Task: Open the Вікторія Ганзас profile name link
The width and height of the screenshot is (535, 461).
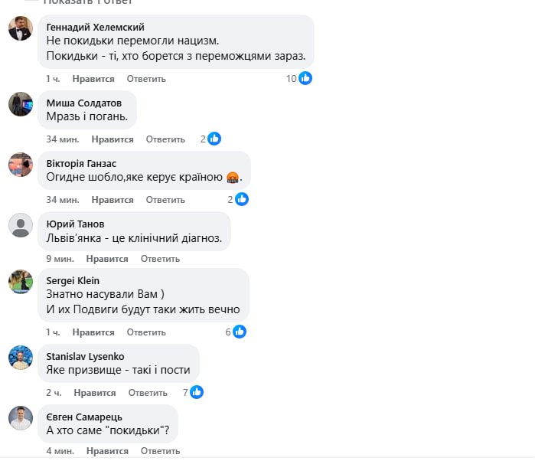Action: click(x=81, y=164)
